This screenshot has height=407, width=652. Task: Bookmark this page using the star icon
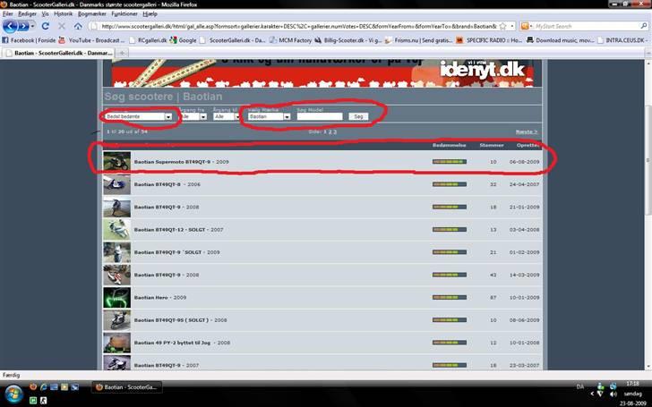pyautogui.click(x=502, y=26)
